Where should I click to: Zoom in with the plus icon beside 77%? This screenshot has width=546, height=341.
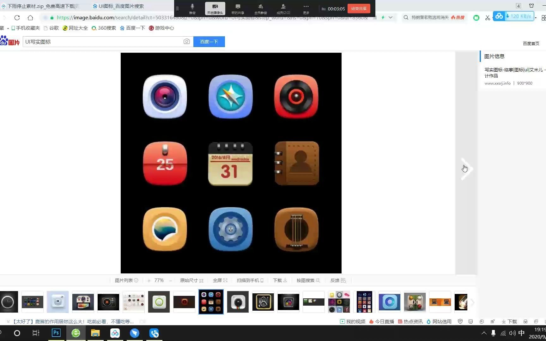[149, 280]
